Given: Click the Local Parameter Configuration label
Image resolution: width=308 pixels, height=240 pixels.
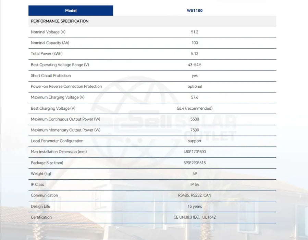Looking at the screenshot, I should 57,141.
